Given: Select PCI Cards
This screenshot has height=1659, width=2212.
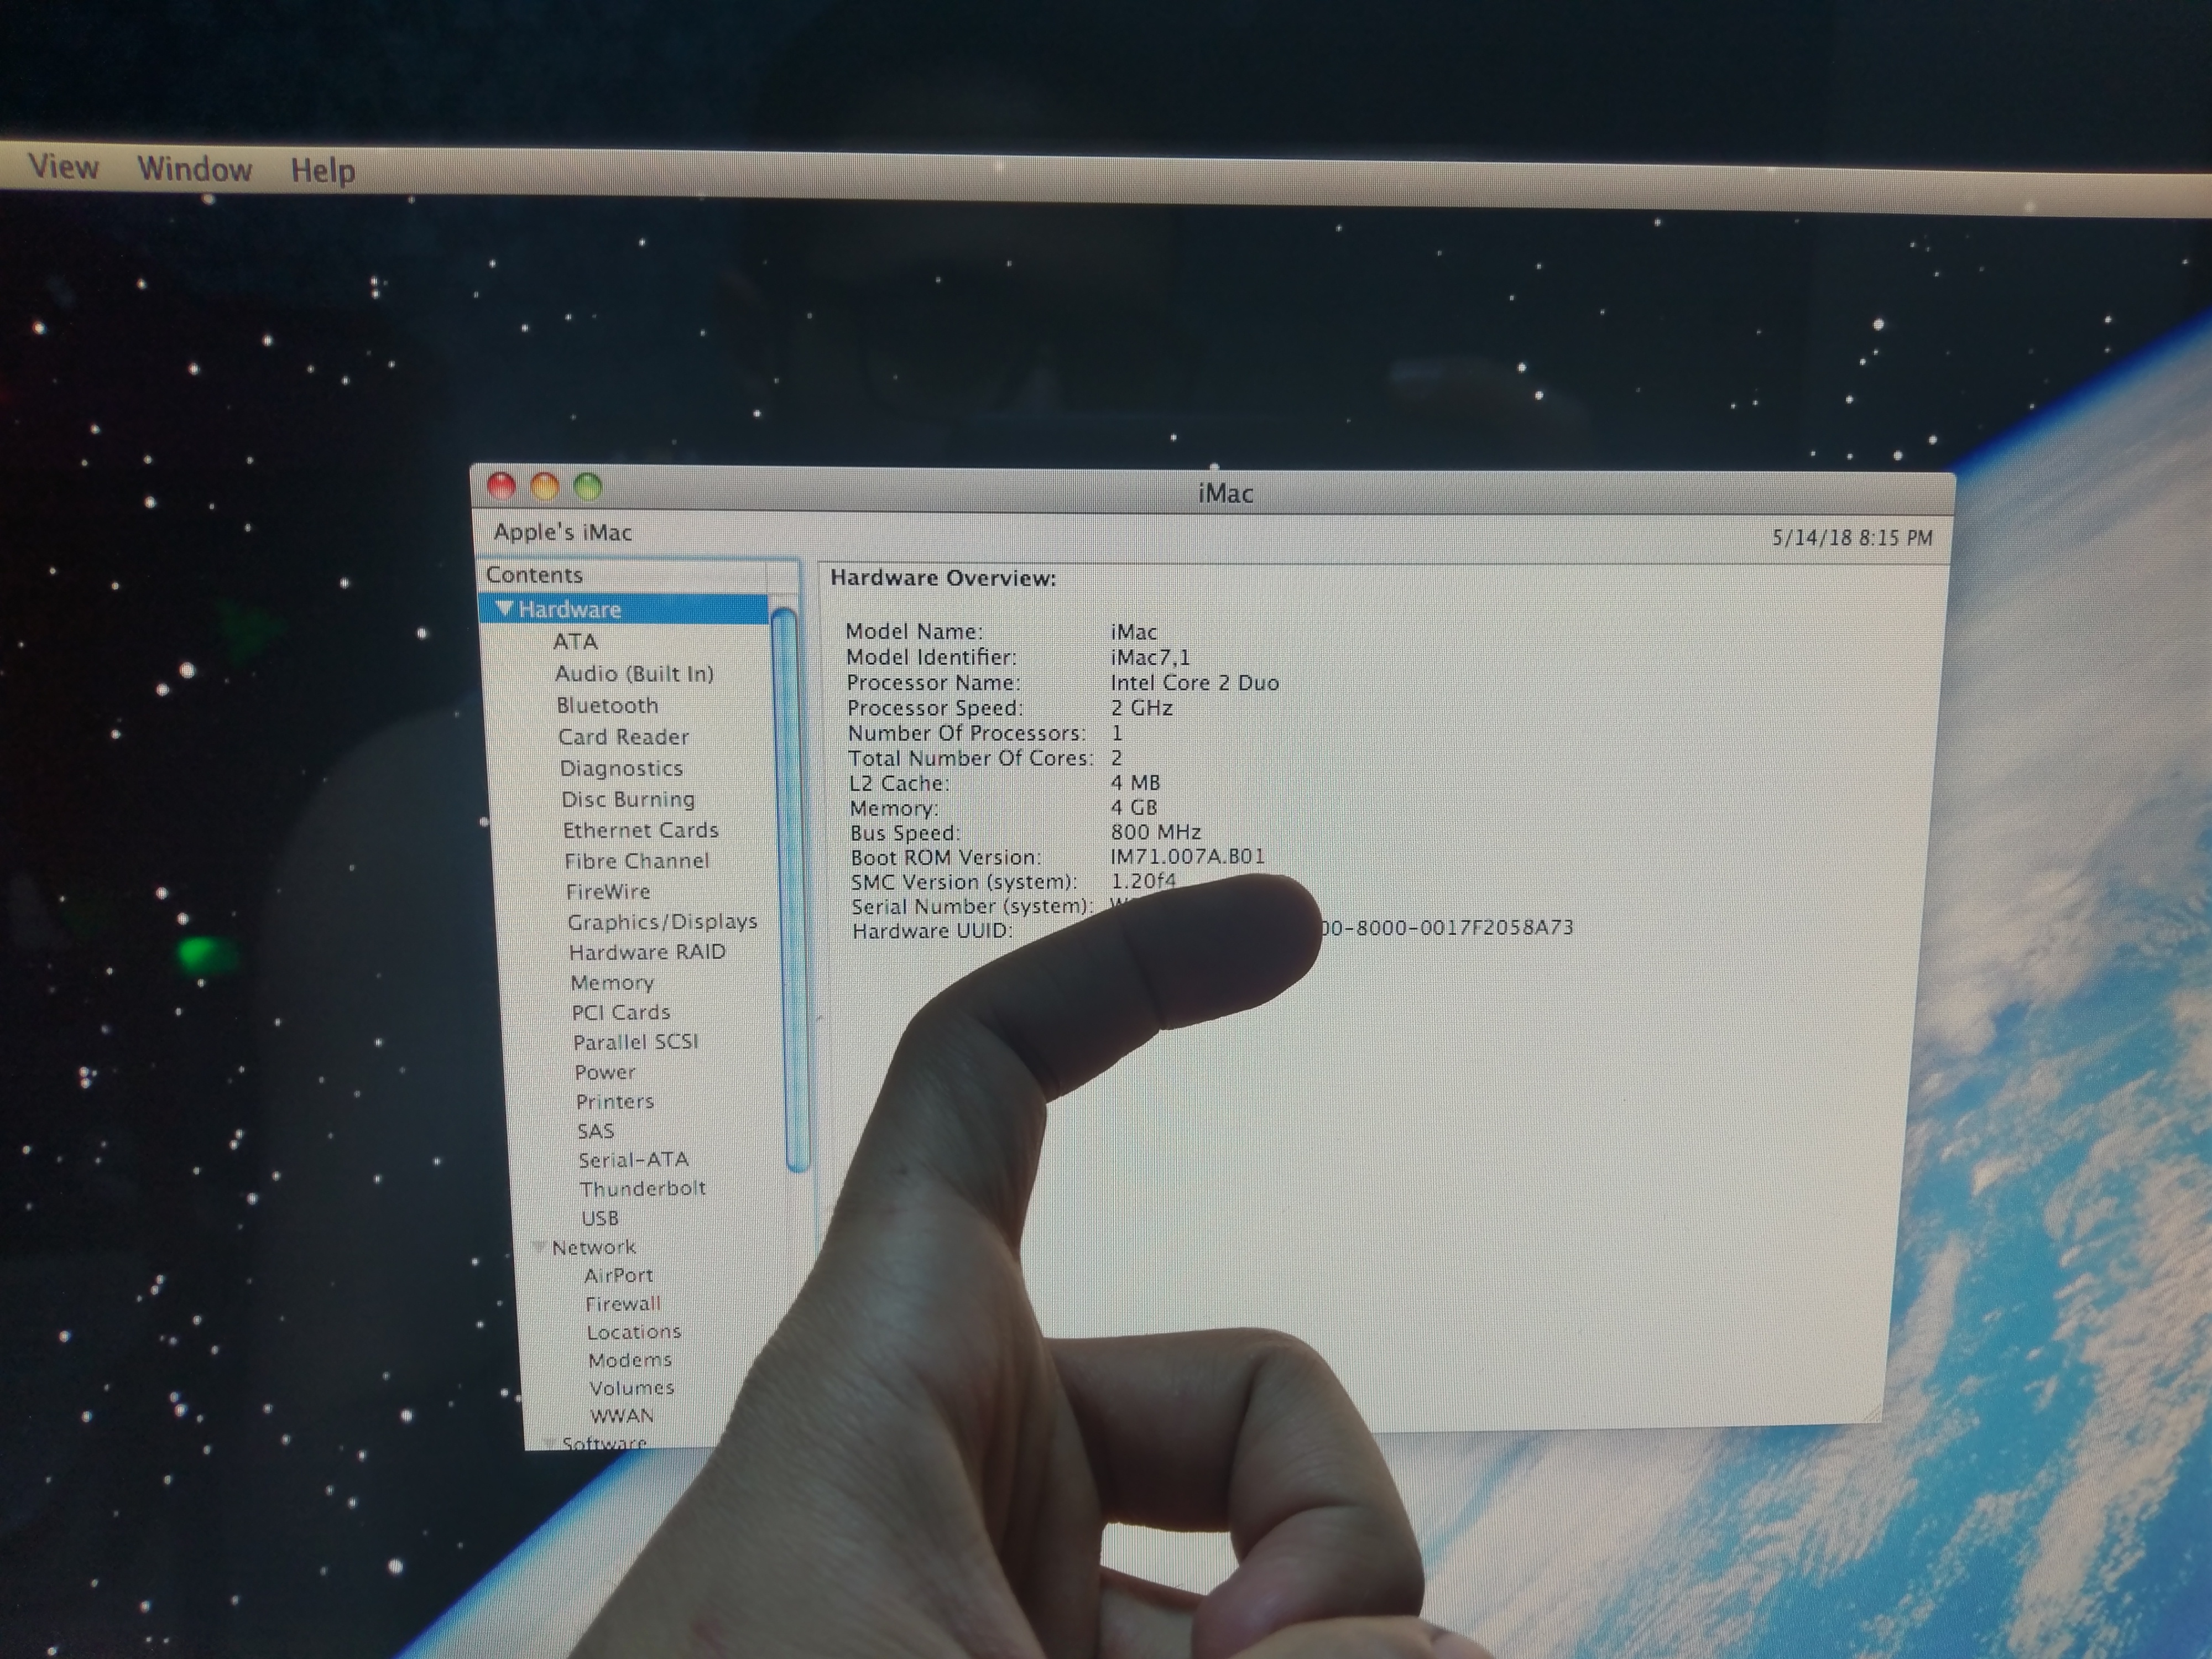Looking at the screenshot, I should (620, 1012).
